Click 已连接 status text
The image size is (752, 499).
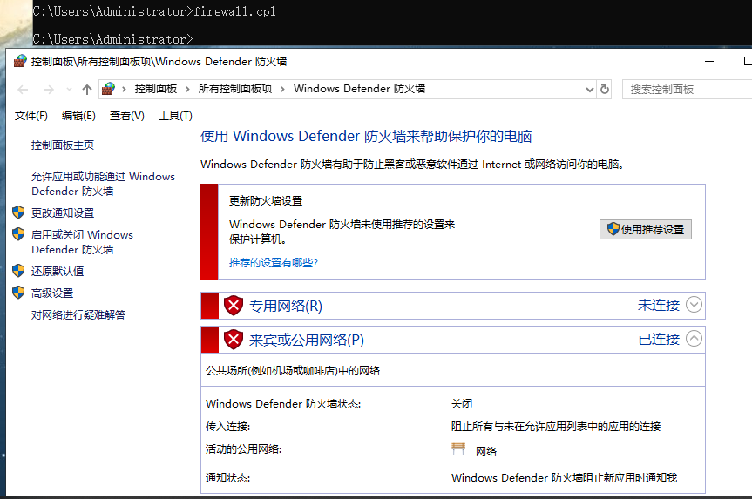pos(659,340)
